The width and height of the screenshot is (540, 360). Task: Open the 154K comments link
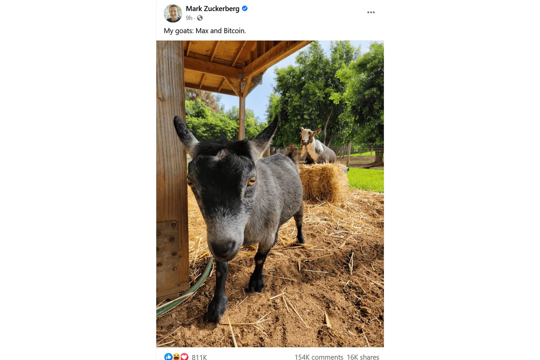319,357
